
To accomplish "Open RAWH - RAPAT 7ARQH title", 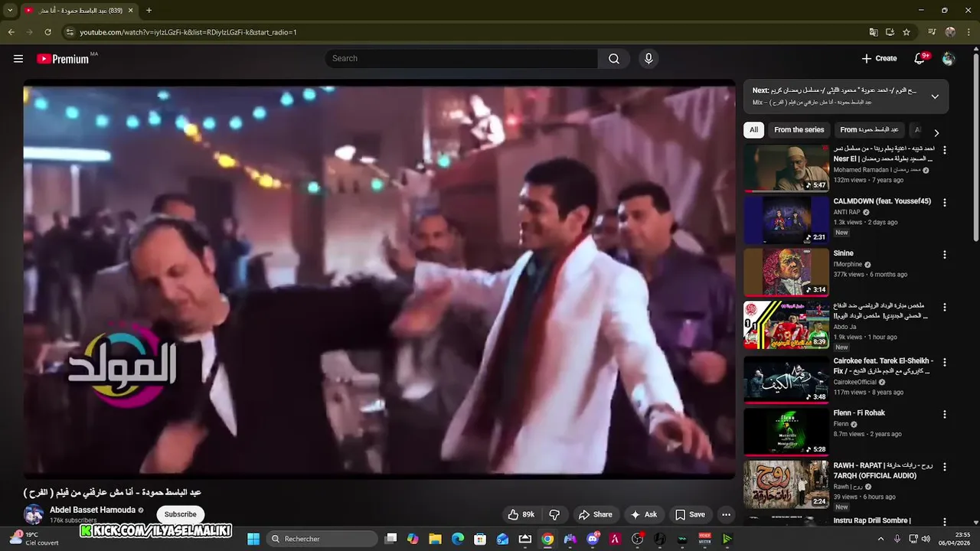I will tap(884, 471).
